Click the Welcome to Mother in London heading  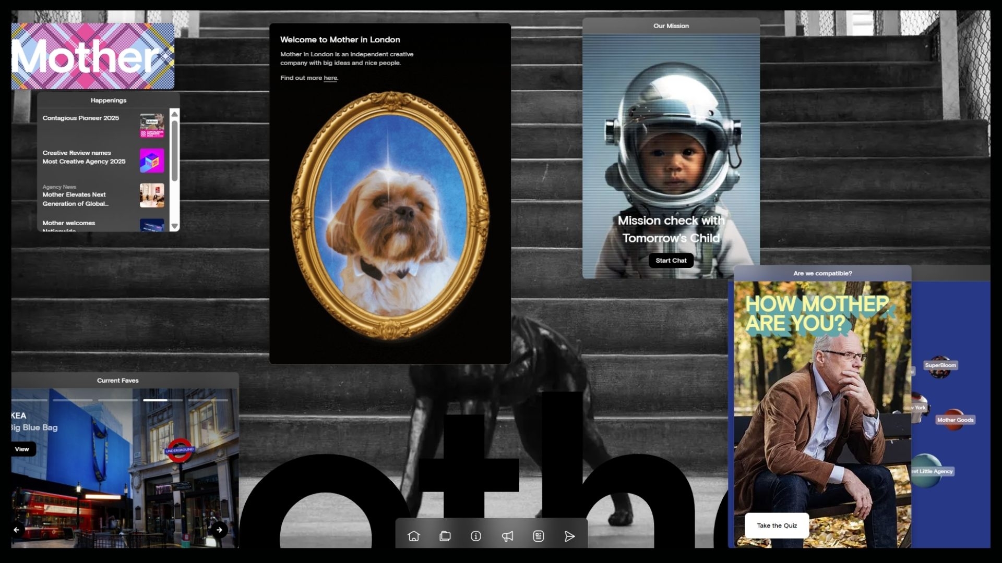[340, 40]
